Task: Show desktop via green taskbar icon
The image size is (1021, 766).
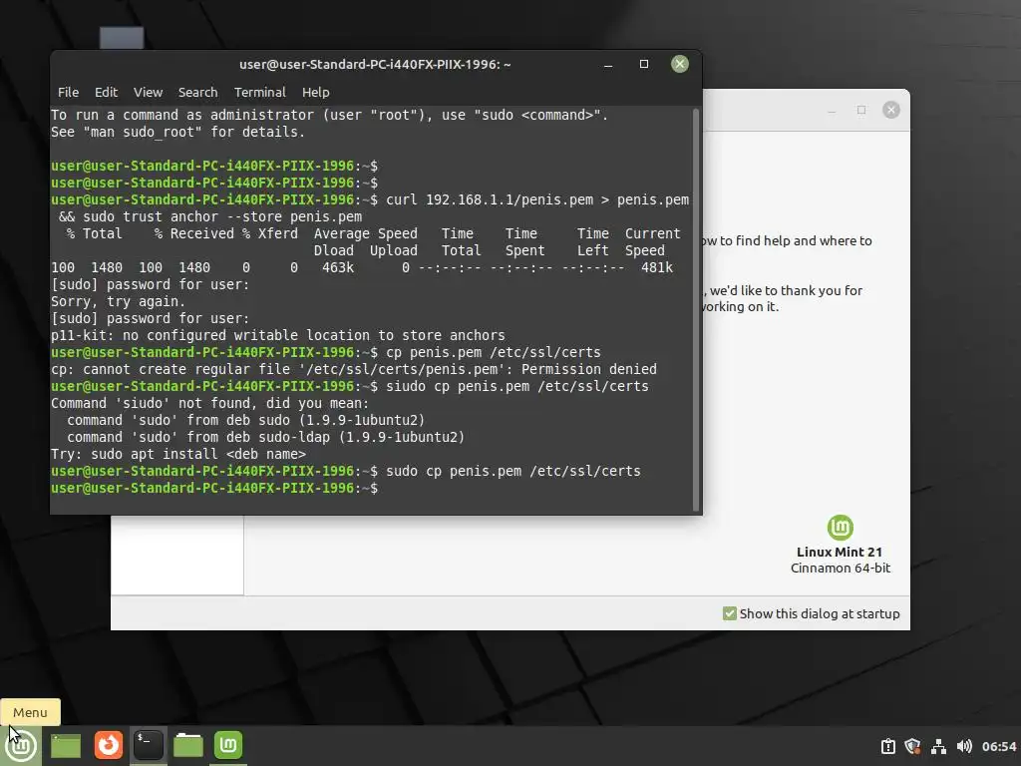Action: tap(66, 746)
